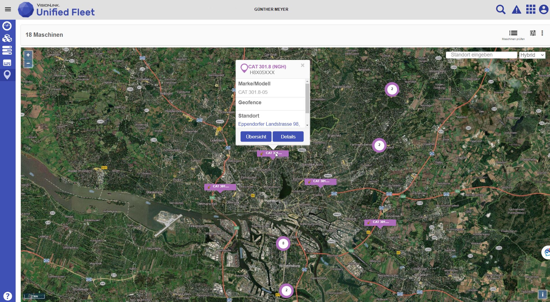The width and height of the screenshot is (550, 302).
Task: Zoom in the map with plus button
Action: tap(28, 55)
